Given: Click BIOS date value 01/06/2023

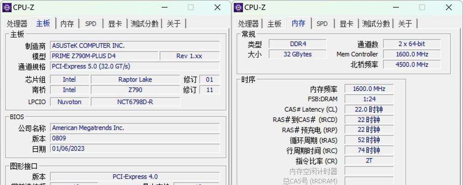Looking at the screenshot, I should point(134,148).
